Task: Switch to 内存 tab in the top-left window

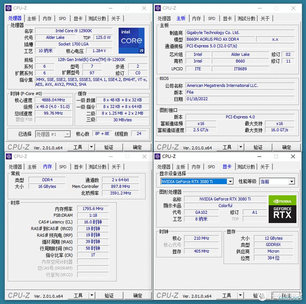Action: pyautogui.click(x=47, y=18)
